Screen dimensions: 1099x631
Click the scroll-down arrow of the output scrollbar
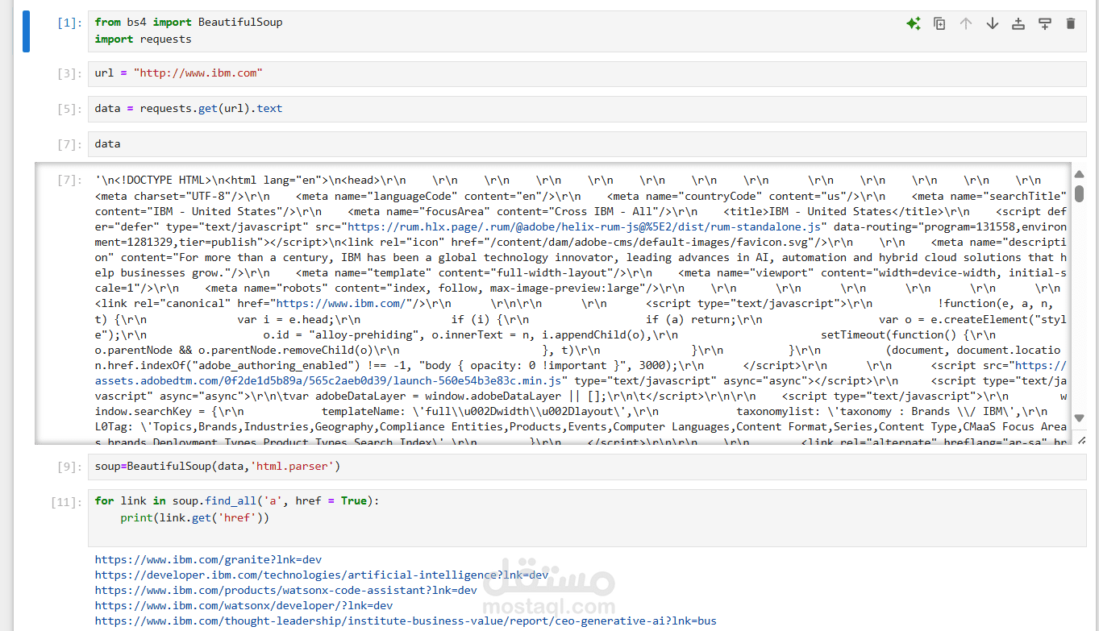click(1080, 418)
